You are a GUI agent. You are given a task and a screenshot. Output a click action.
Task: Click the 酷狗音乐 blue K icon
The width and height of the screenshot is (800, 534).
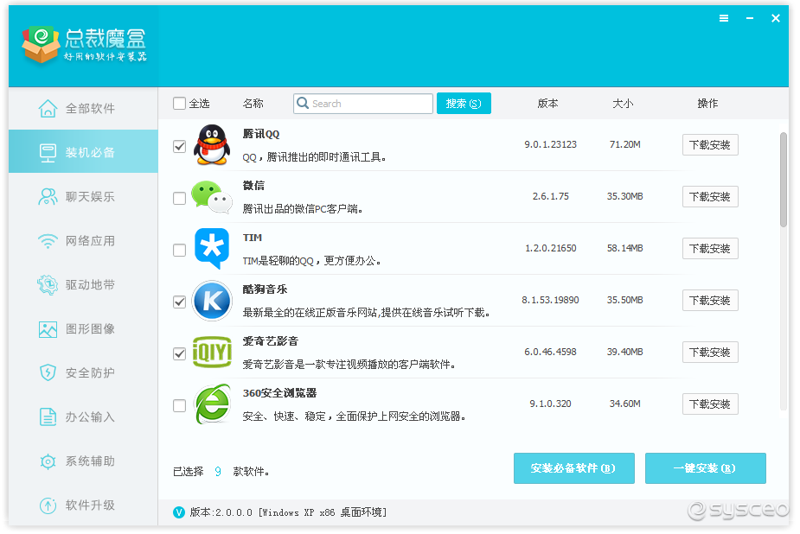click(212, 301)
